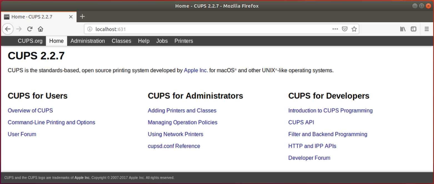Open the Administration page

pyautogui.click(x=88, y=41)
